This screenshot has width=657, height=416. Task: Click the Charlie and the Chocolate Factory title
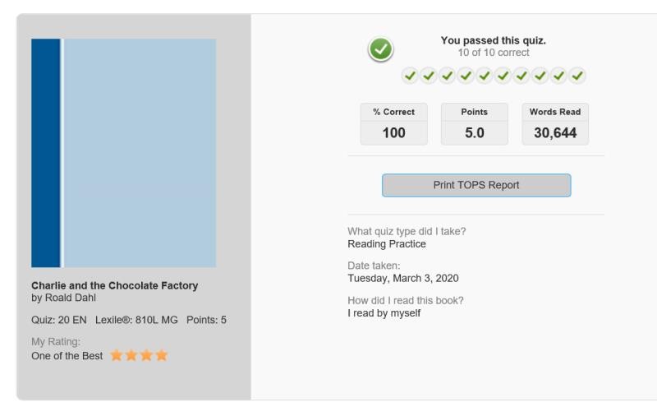[x=114, y=285]
